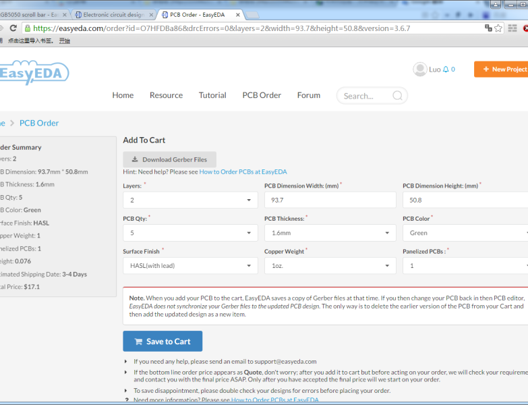
Task: Click the Luo user avatar
Action: (x=420, y=70)
